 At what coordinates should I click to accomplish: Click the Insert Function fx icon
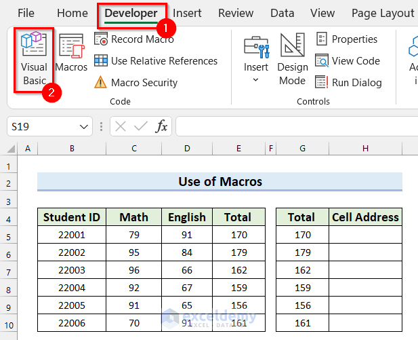[x=162, y=126]
